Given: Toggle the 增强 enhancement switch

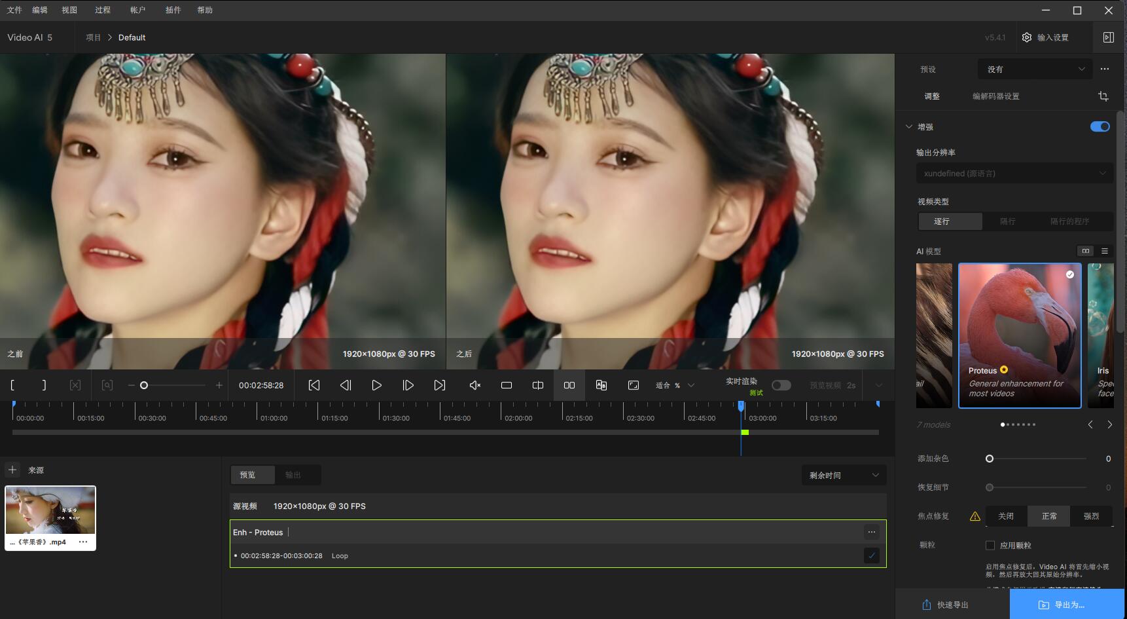Looking at the screenshot, I should tap(1100, 126).
